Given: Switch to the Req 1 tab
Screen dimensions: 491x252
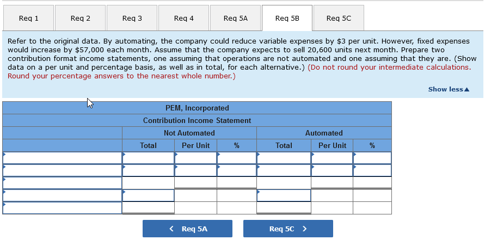Looking at the screenshot, I should point(28,18).
